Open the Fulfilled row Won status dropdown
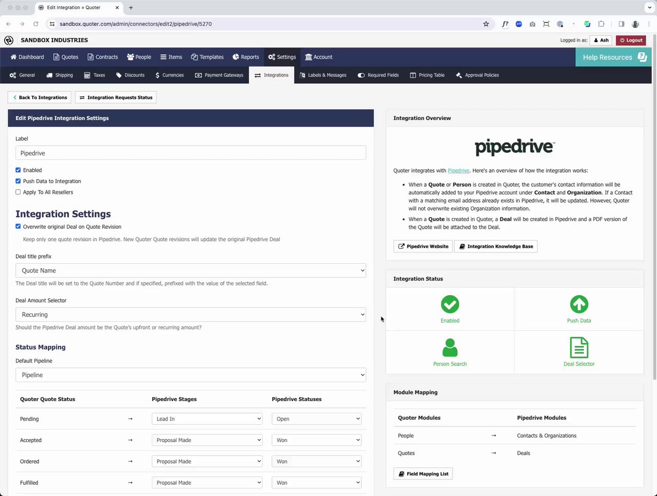Screen dimensions: 657x496 pos(316,483)
